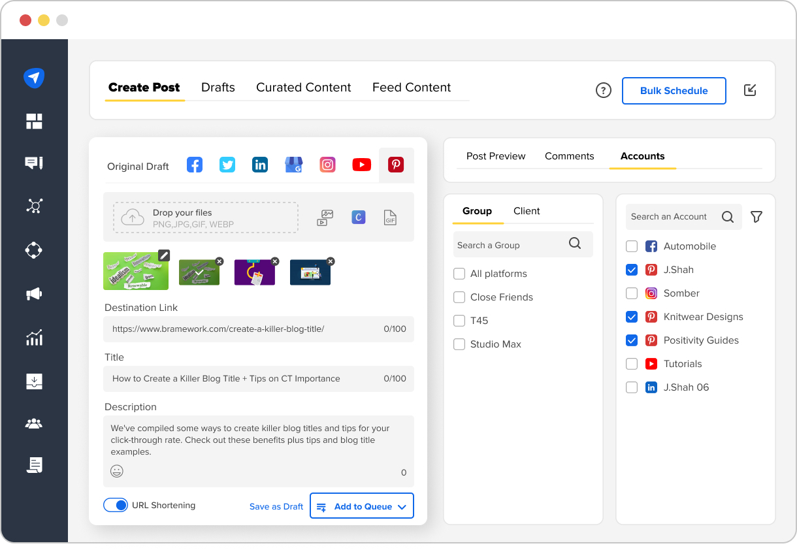Switch to the Client tab
Viewport: 797px width, 550px height.
pyautogui.click(x=527, y=211)
